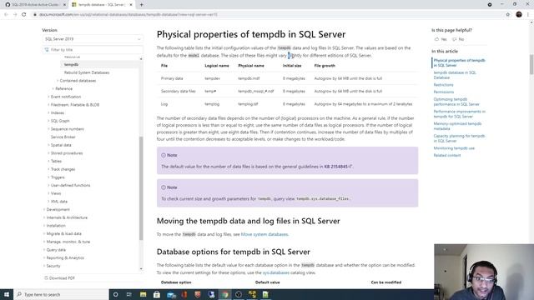Click the browser back arrow
534x300 pixels.
click(x=6, y=14)
